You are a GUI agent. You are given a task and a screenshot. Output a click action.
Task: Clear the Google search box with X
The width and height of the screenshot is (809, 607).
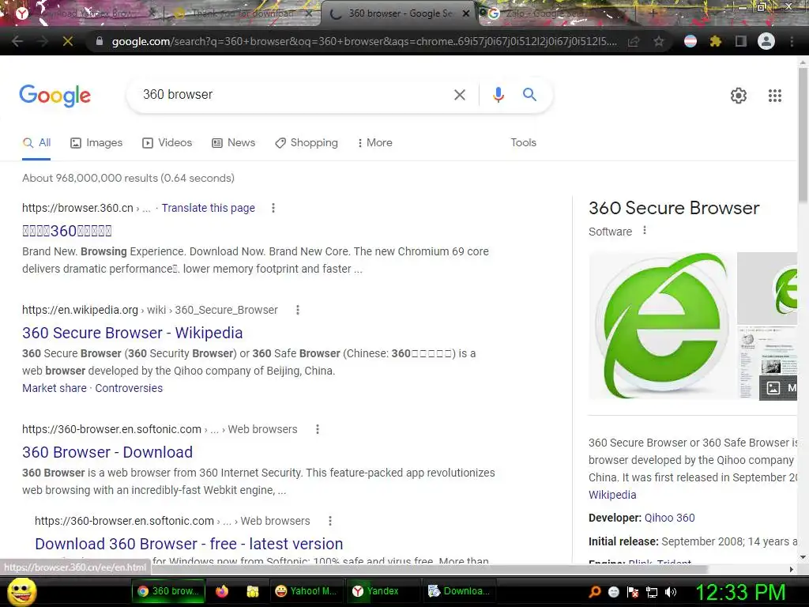click(x=459, y=95)
